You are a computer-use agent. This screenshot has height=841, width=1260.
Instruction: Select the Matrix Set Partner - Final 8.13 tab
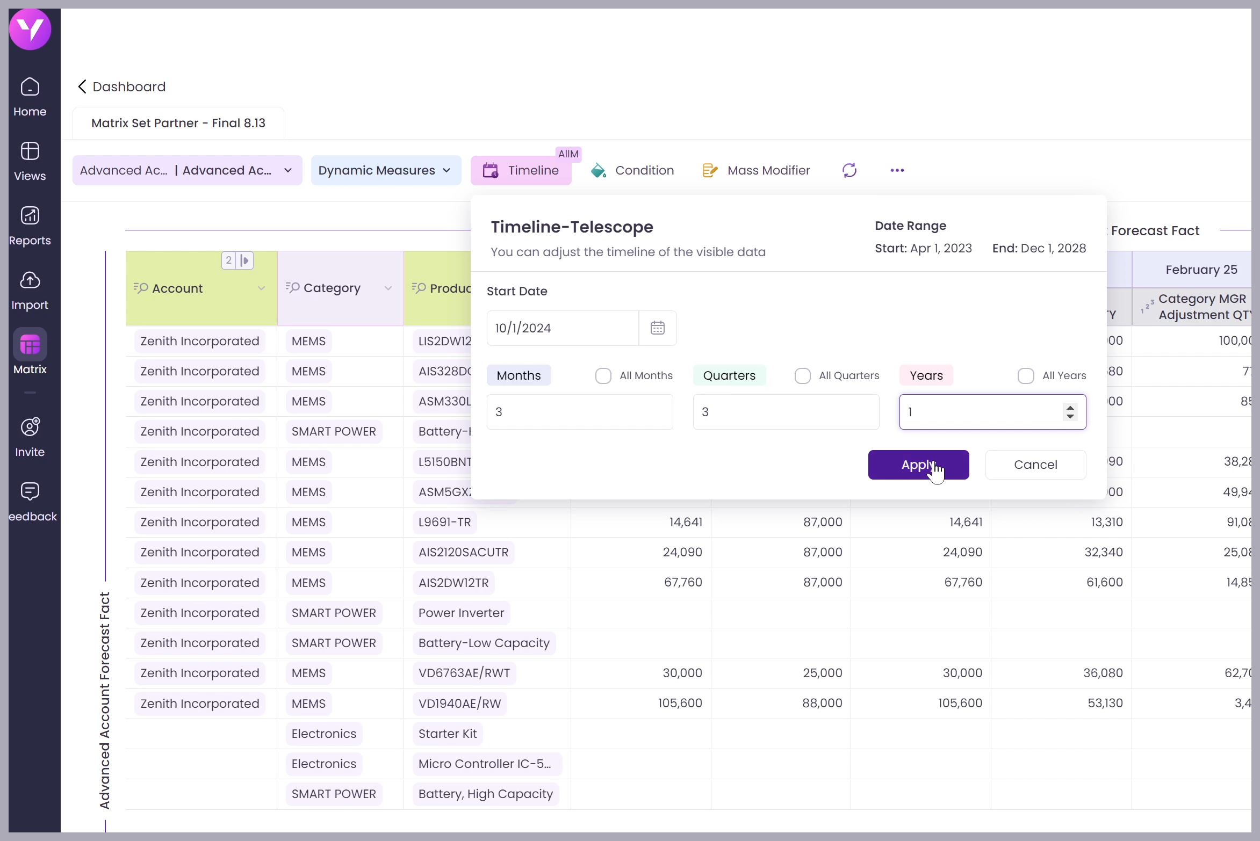[x=178, y=123]
